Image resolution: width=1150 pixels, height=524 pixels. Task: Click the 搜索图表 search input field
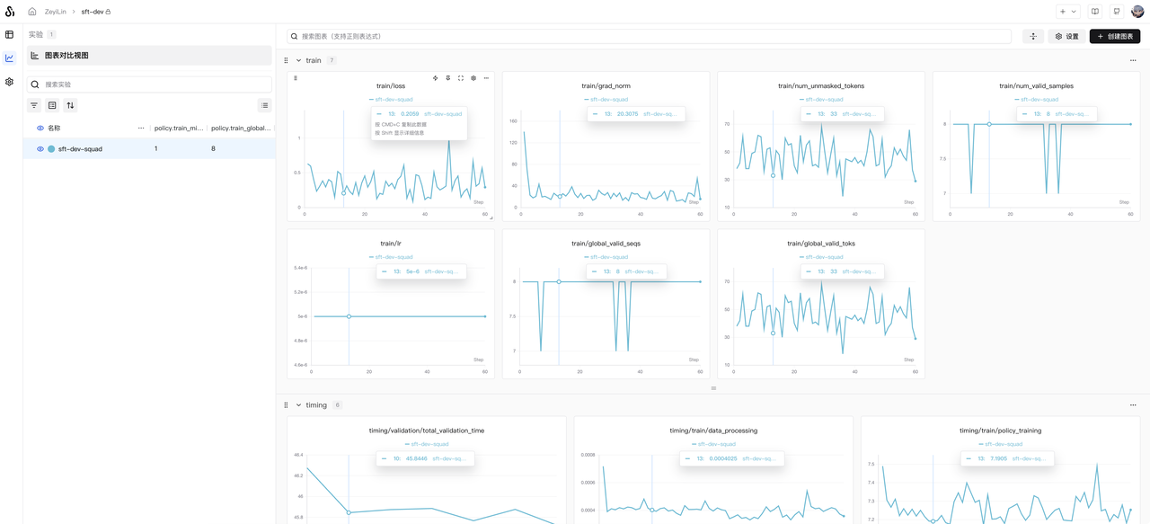tap(539, 36)
